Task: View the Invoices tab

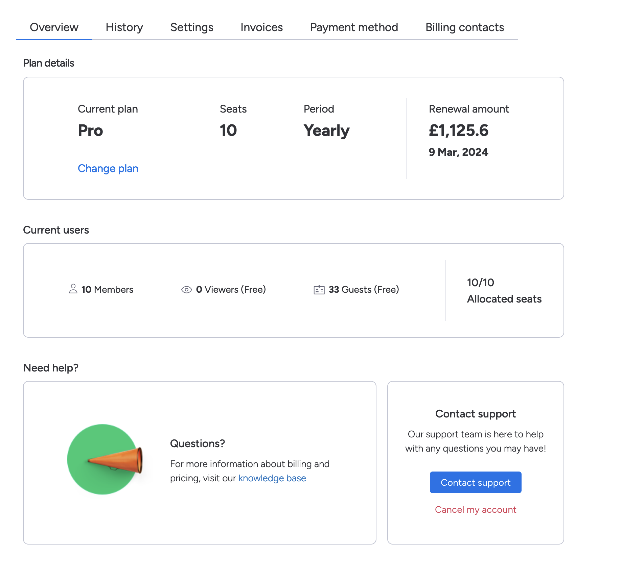Action: point(261,27)
